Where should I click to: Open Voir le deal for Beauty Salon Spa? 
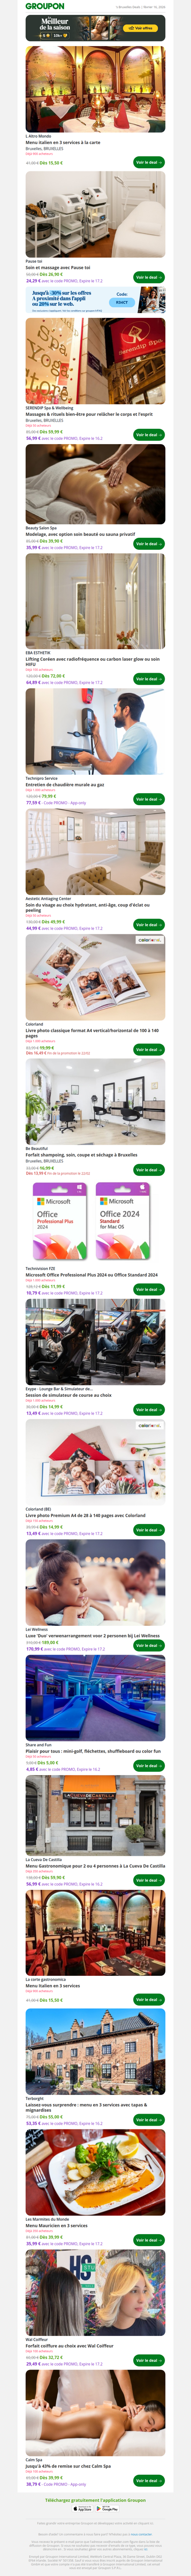[148, 544]
